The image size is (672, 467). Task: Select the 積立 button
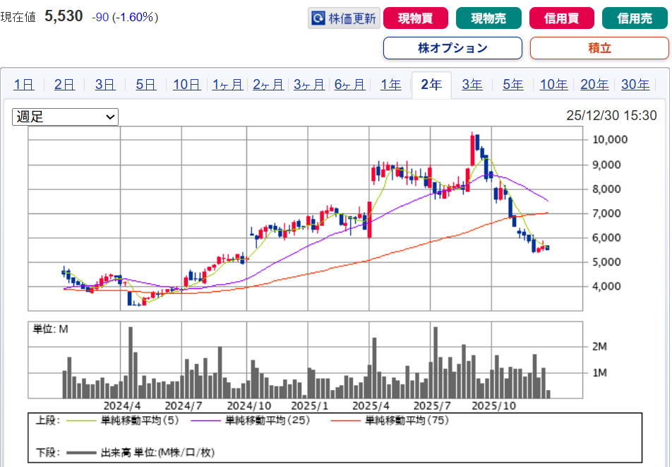(x=599, y=48)
